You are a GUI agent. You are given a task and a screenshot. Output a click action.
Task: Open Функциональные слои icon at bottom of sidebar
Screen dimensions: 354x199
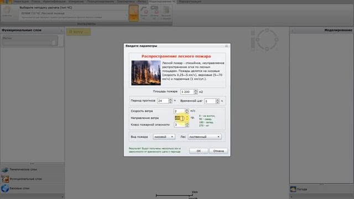[x=5, y=179]
